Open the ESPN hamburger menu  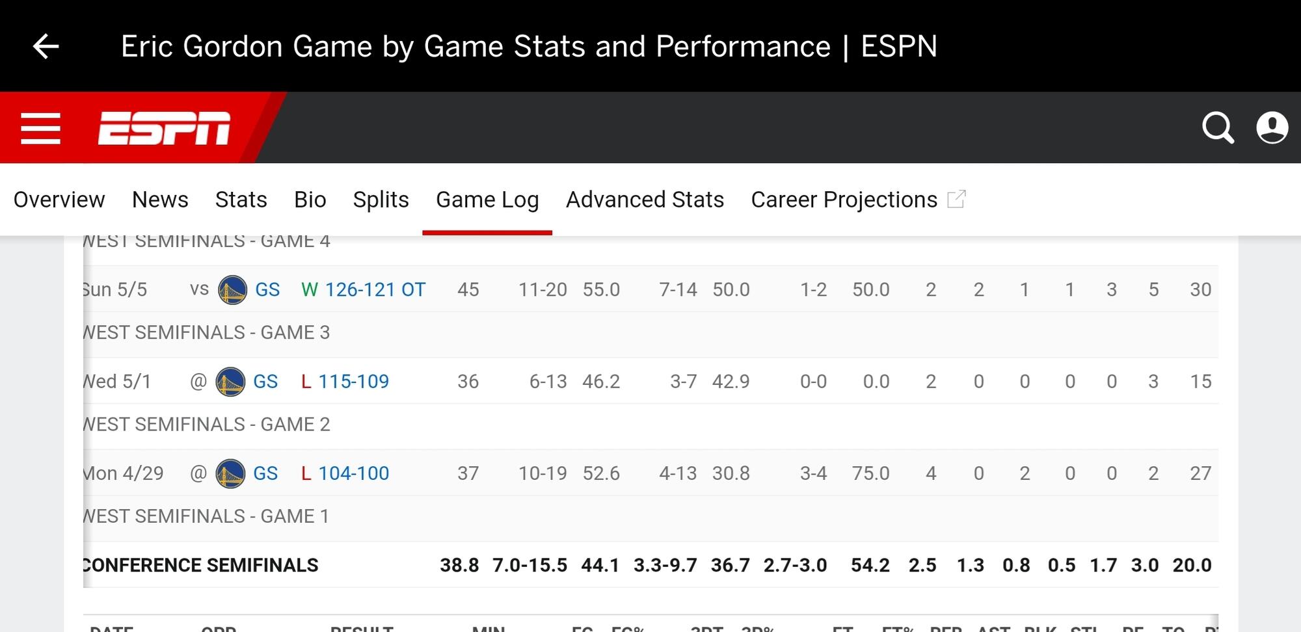tap(40, 128)
